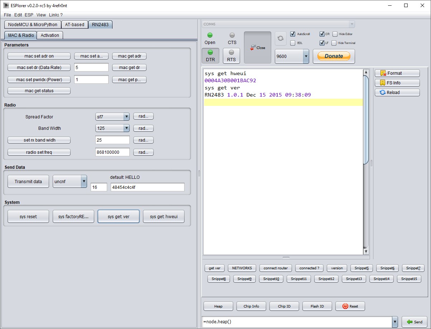431x329 pixels.
Task: Close the serial port connection
Action: tap(258, 48)
